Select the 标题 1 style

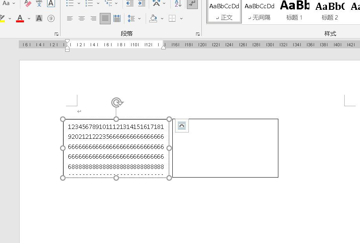click(x=294, y=11)
